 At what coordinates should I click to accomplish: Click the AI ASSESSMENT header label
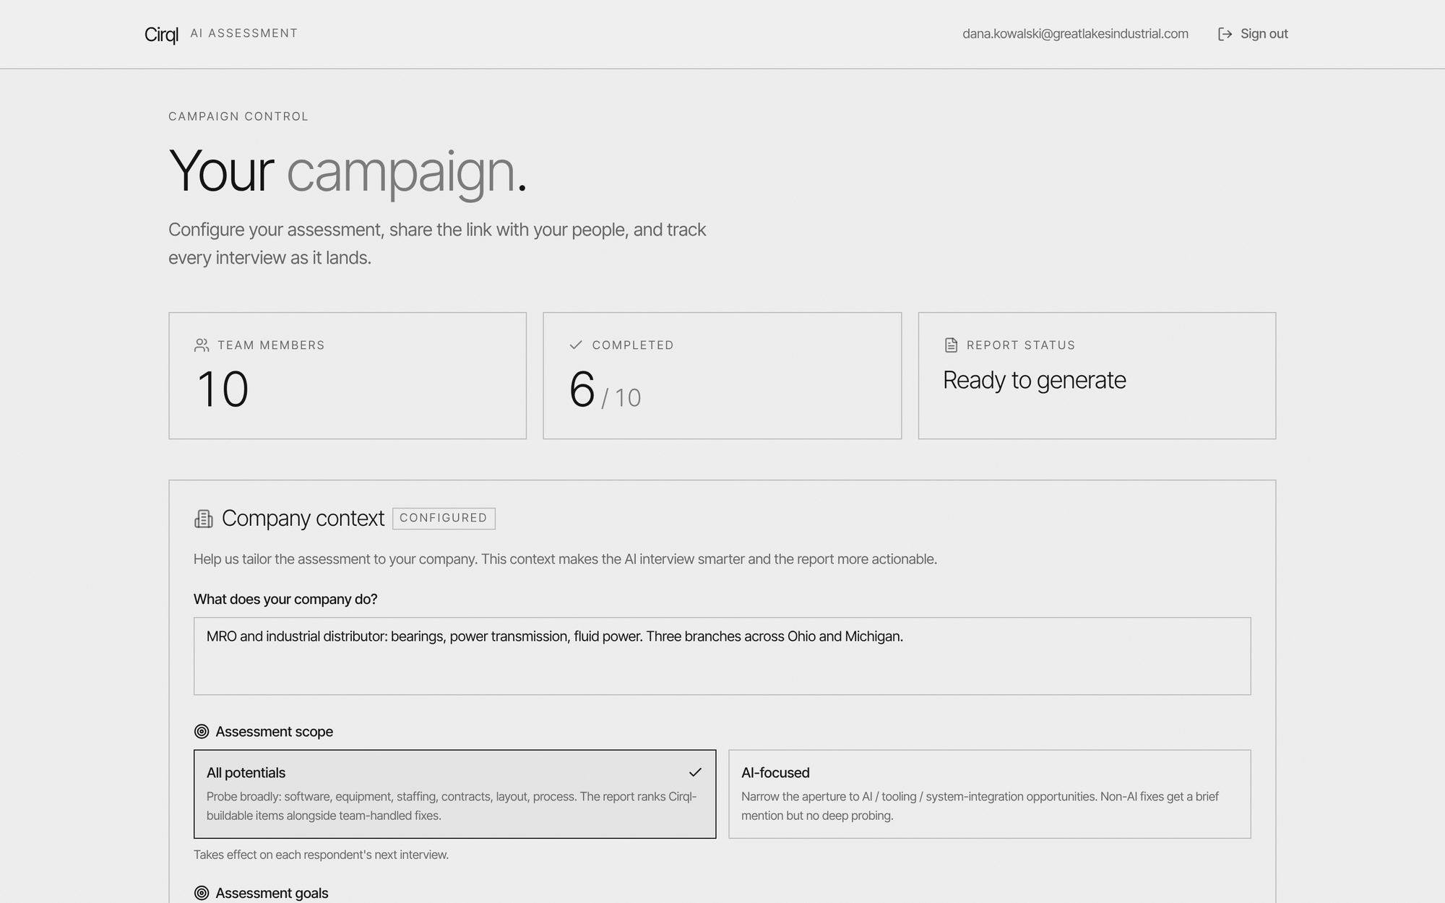point(244,33)
